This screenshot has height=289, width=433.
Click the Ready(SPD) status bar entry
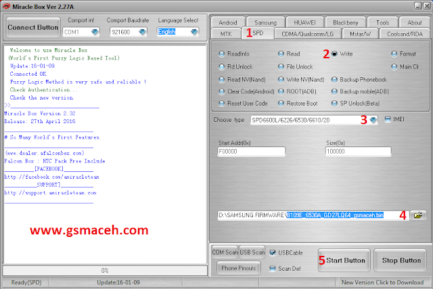(x=26, y=282)
